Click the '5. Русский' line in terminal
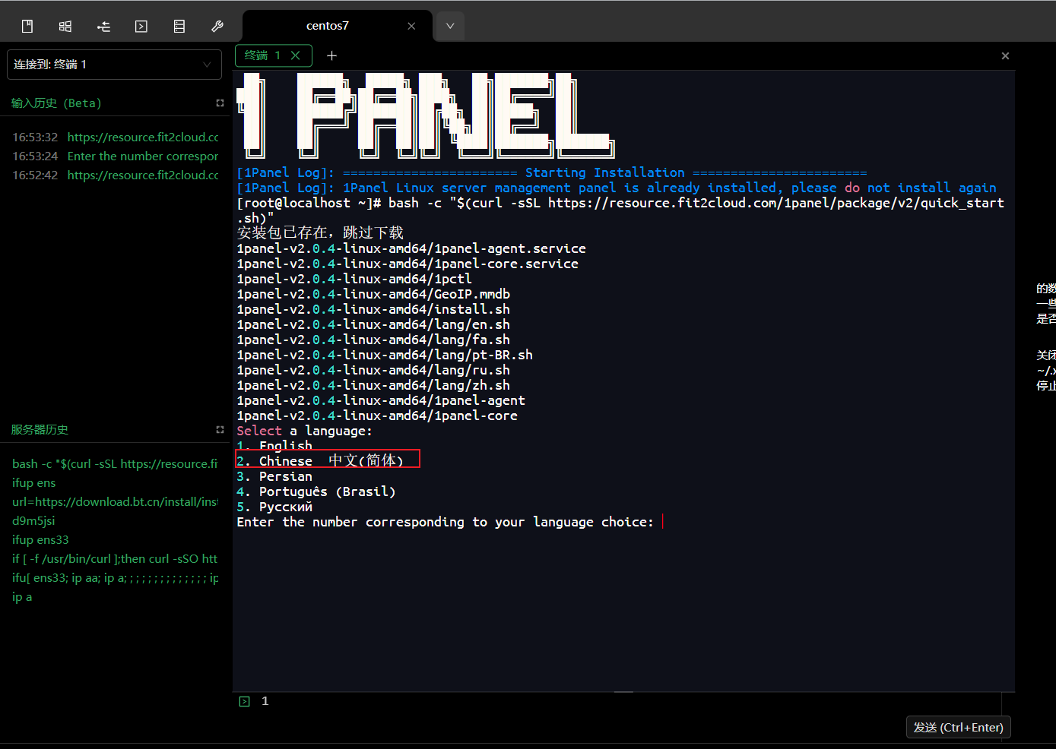The image size is (1056, 749). coord(274,507)
